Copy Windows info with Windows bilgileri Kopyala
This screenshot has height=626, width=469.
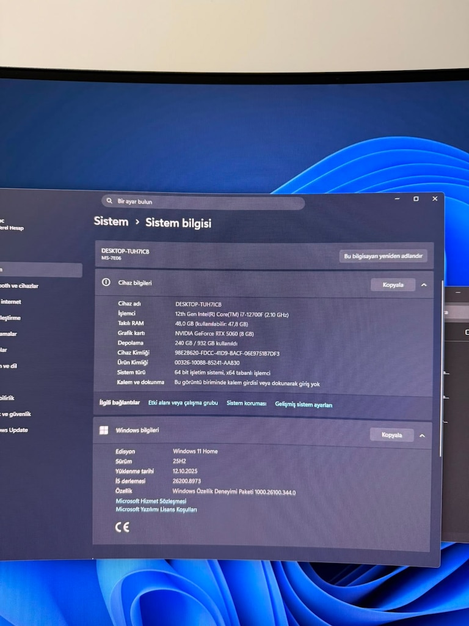click(391, 435)
